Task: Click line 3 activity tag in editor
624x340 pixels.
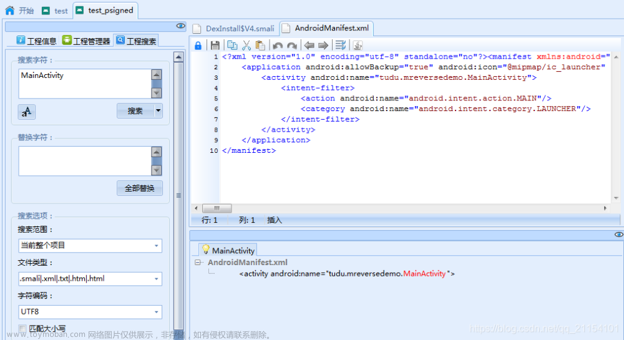Action: tap(399, 77)
